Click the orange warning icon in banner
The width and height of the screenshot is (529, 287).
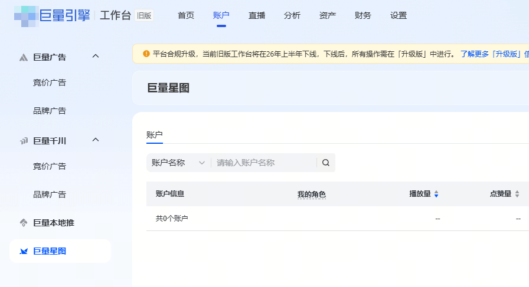pos(146,54)
